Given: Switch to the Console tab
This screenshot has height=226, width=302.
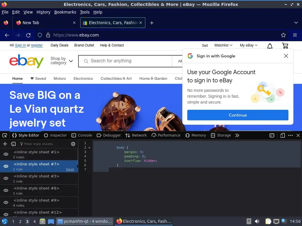Looking at the screenshot, I should pyautogui.click(x=82, y=135).
